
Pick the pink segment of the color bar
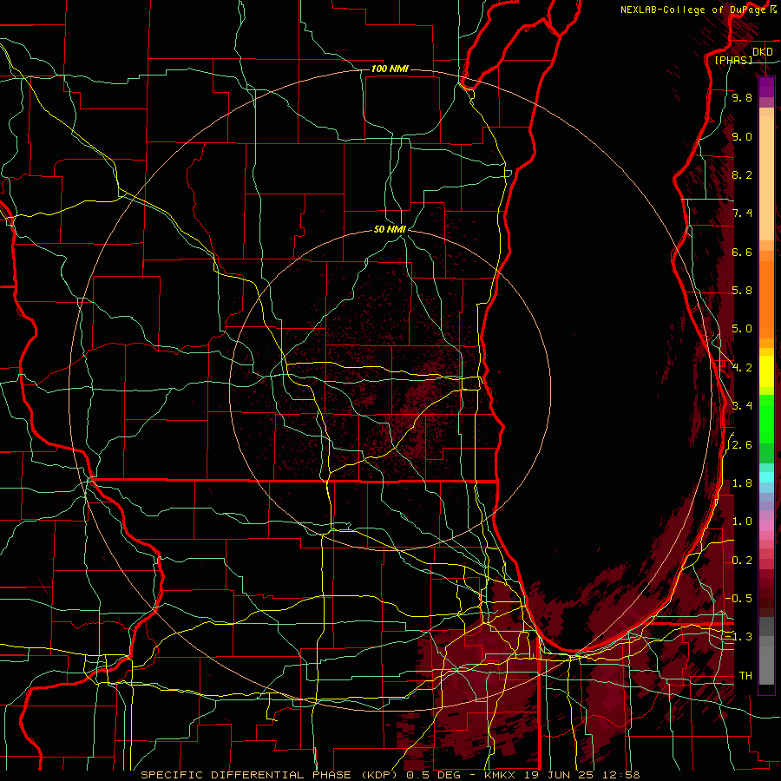pyautogui.click(x=766, y=525)
